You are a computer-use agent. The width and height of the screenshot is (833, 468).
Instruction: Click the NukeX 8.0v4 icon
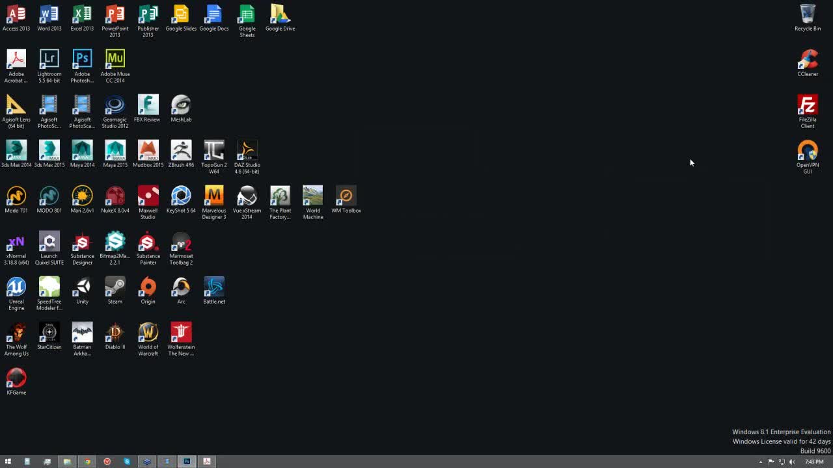pos(115,200)
